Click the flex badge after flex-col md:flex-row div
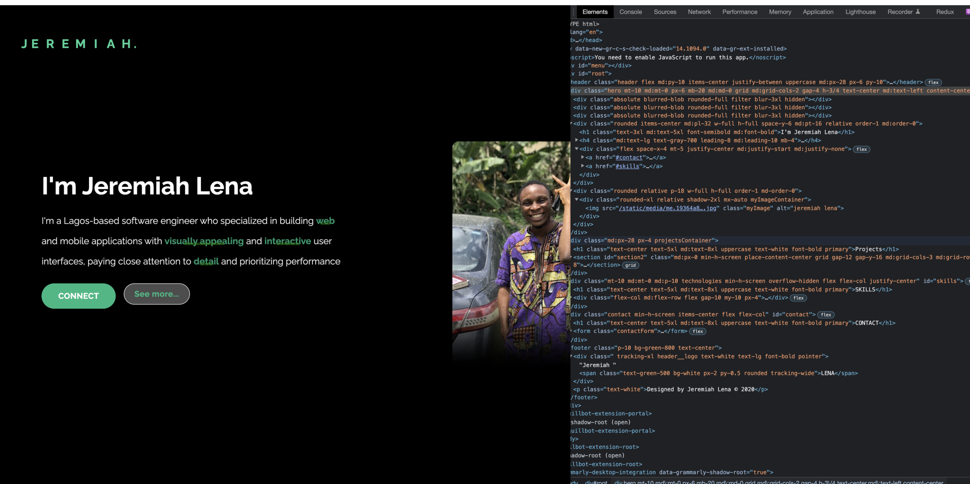 coord(799,298)
